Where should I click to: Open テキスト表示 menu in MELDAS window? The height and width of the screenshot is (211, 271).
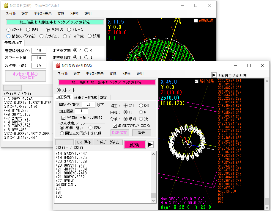click(x=95, y=74)
